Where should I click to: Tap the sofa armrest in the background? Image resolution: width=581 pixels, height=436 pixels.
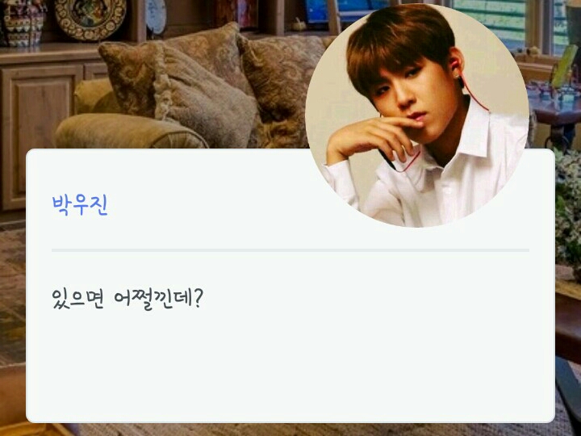(130, 131)
